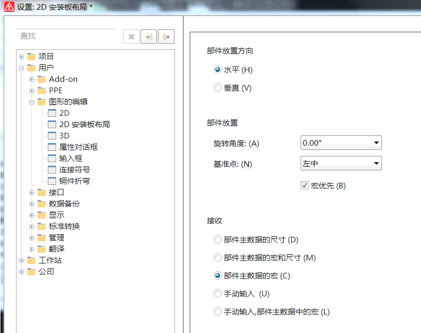The width and height of the screenshot is (421, 333).
Task: Click the 连接符号 page icon
Action: 52,169
